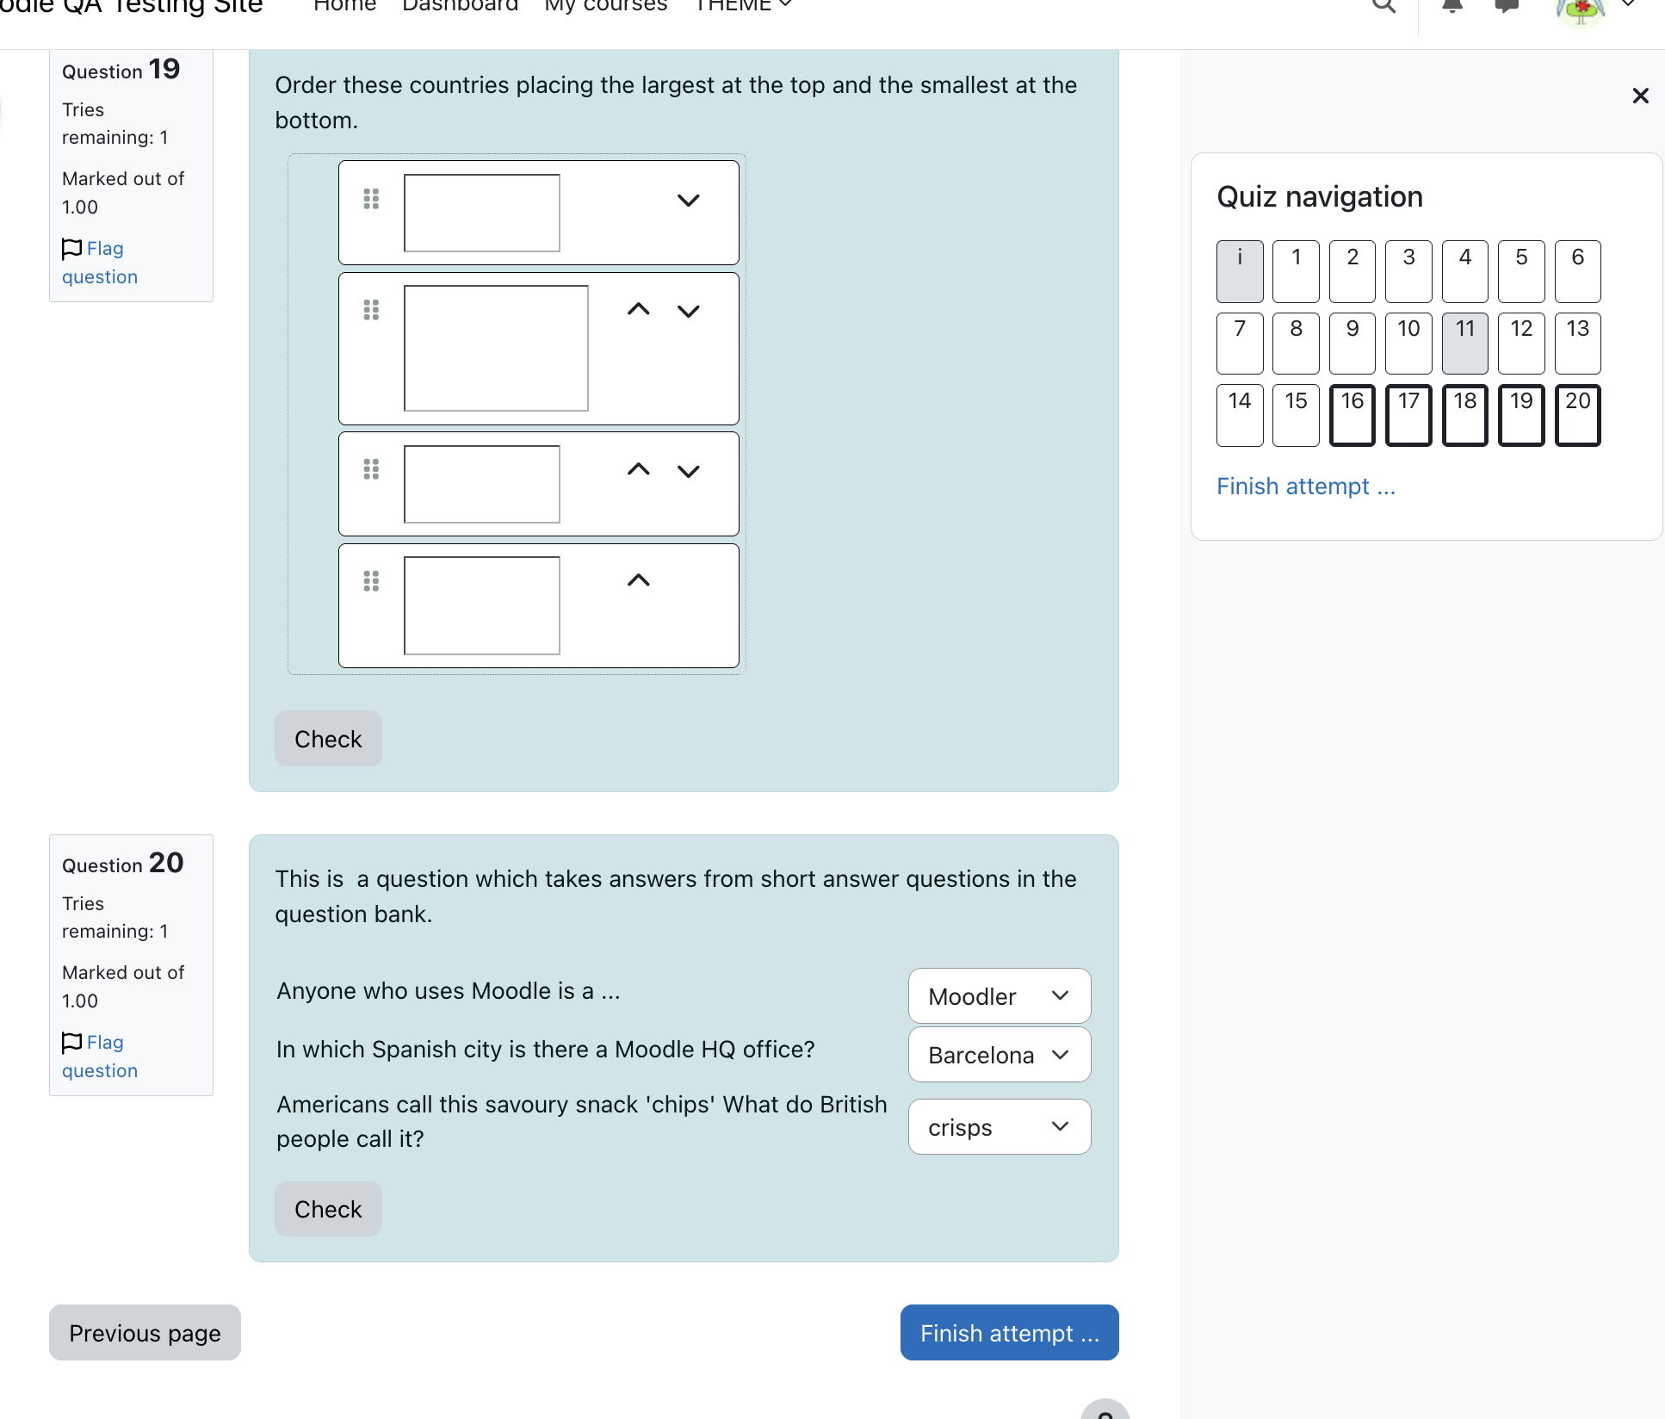
Task: Jump to question 6 in quiz navigation
Action: pos(1578,271)
